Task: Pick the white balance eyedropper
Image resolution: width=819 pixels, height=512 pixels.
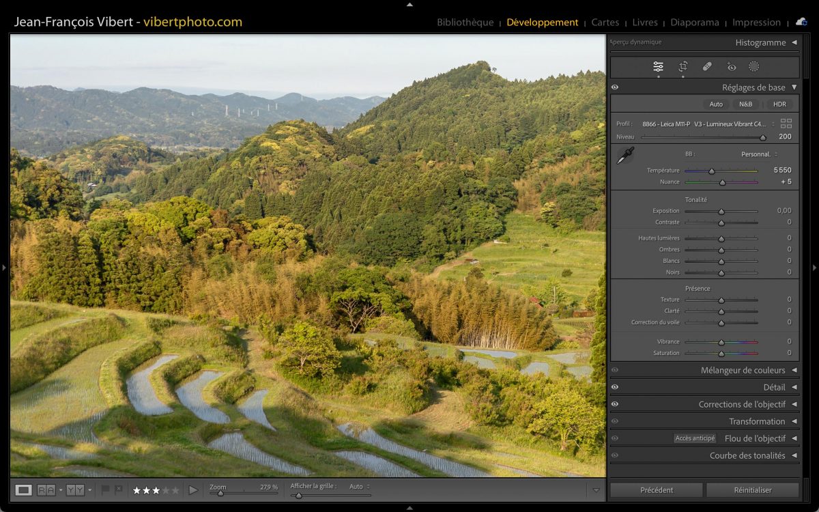Action: pos(624,156)
